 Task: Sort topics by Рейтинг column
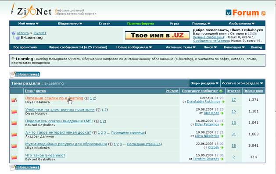click(x=172, y=91)
